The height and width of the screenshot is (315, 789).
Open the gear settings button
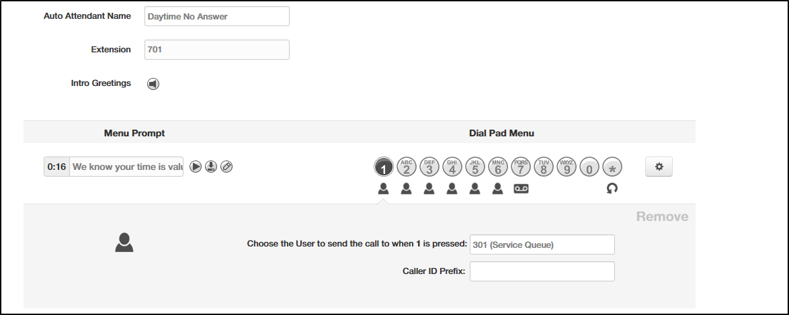click(x=659, y=167)
